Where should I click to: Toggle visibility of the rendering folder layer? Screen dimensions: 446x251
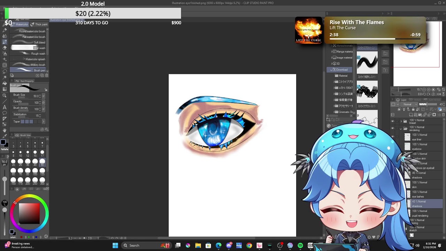click(392, 128)
